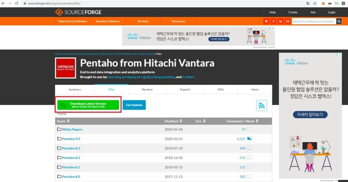Click the 6,437 downloads count link
The height and width of the screenshot is (182, 348).
pos(241,139)
